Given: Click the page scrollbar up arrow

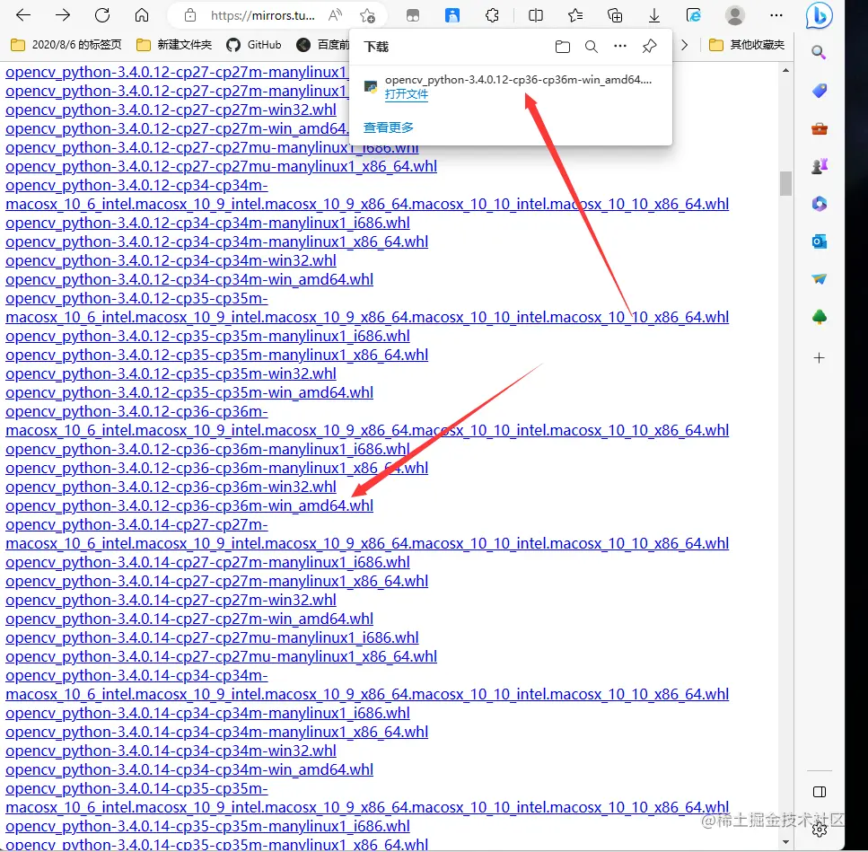Looking at the screenshot, I should [785, 71].
